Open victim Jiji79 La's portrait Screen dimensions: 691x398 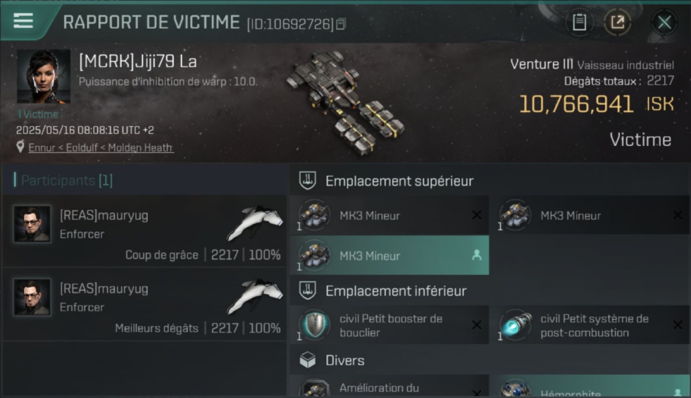[44, 76]
